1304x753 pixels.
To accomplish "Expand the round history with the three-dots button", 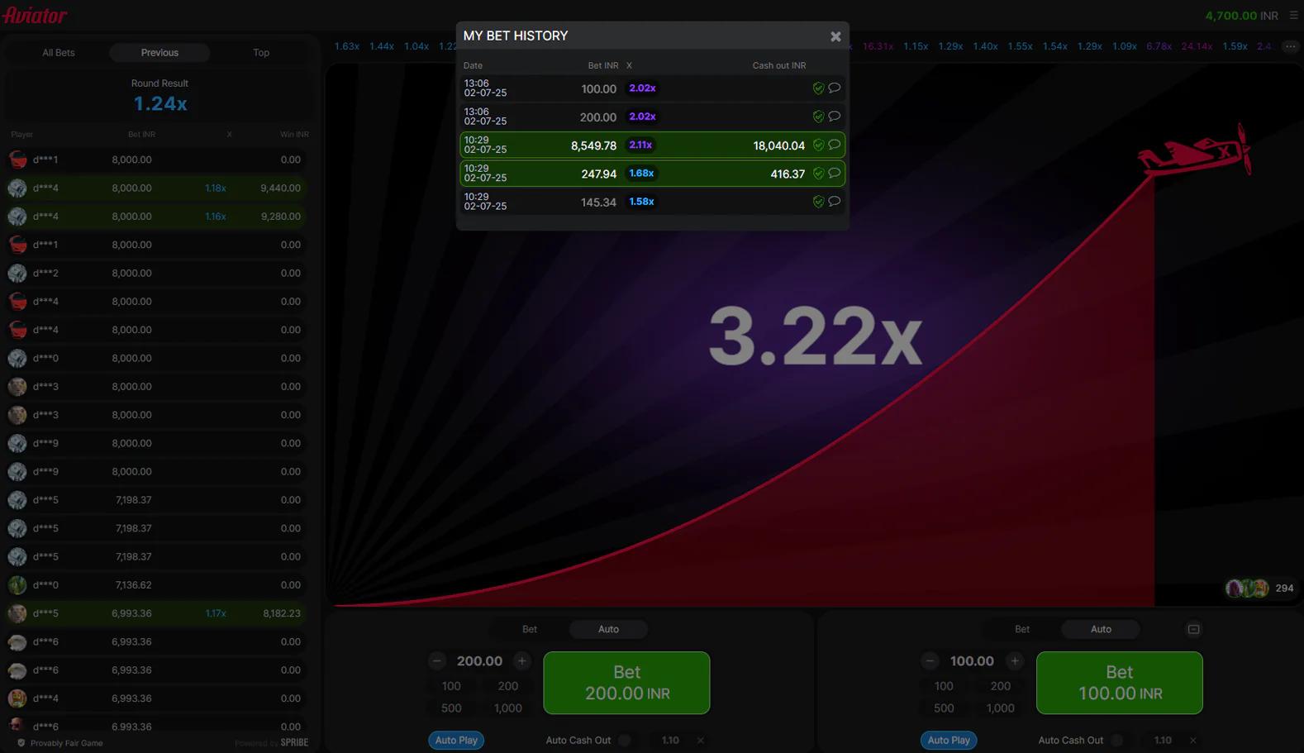I will (1290, 46).
